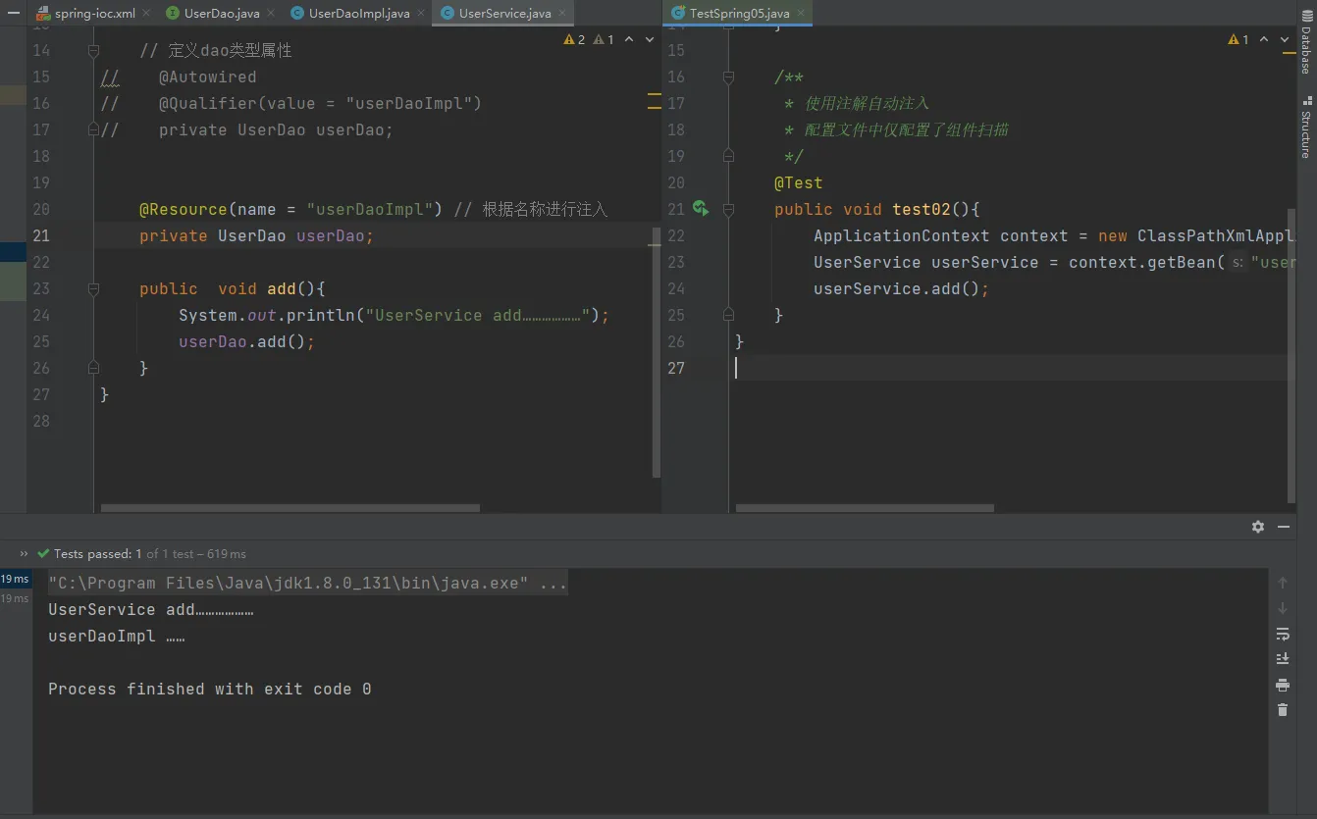The image size is (1317, 819).
Task: Select the TestSpring05.java tab
Action: pyautogui.click(x=739, y=14)
